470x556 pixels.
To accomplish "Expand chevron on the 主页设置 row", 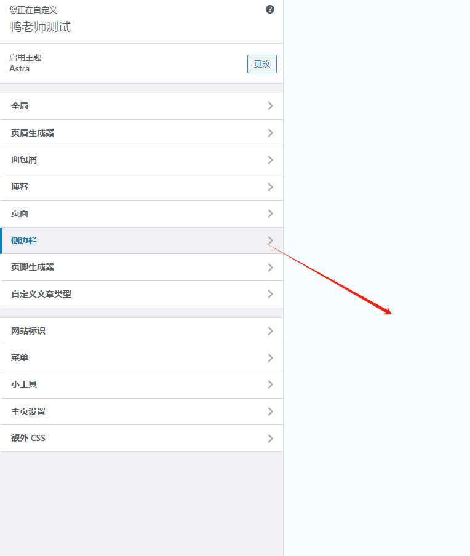I will coord(270,411).
